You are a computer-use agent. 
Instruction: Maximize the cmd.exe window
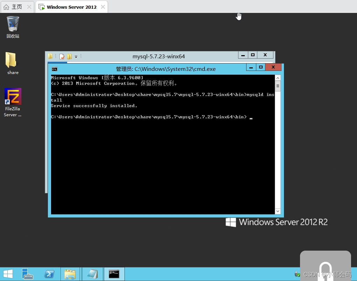pyautogui.click(x=261, y=67)
